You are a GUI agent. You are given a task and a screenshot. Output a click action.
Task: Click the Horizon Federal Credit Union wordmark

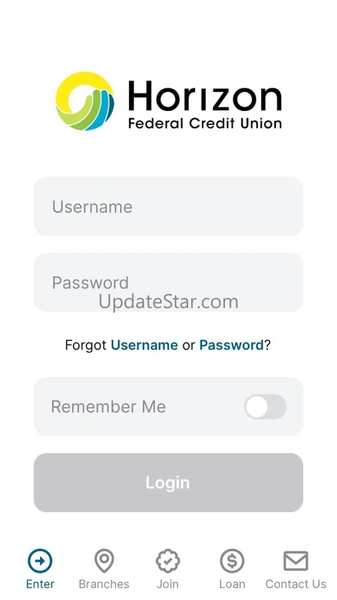(205, 105)
